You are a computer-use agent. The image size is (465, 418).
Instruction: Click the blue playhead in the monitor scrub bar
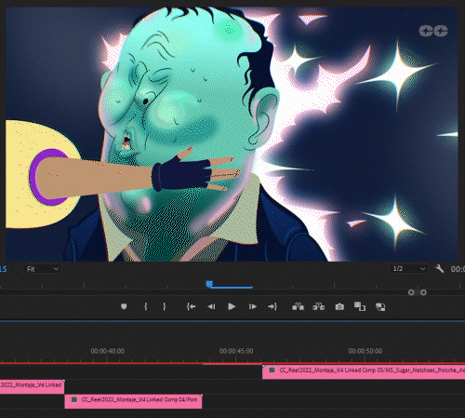pyautogui.click(x=209, y=284)
